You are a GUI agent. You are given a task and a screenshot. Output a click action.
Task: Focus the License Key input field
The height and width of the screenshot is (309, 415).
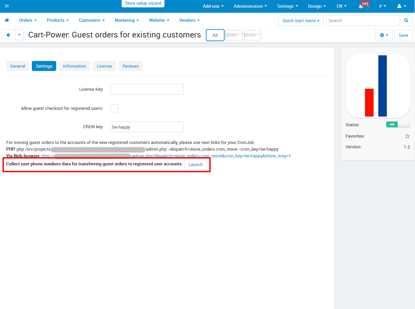coord(147,89)
